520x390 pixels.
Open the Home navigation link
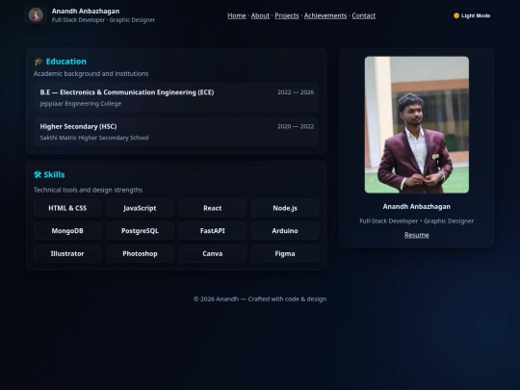click(237, 15)
